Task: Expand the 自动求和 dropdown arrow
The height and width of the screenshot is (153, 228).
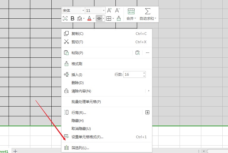Action: coord(156,18)
